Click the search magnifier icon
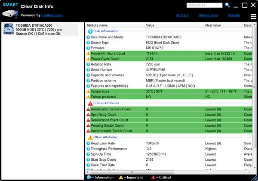Screen dimensions: 258x181 pos(227,5)
